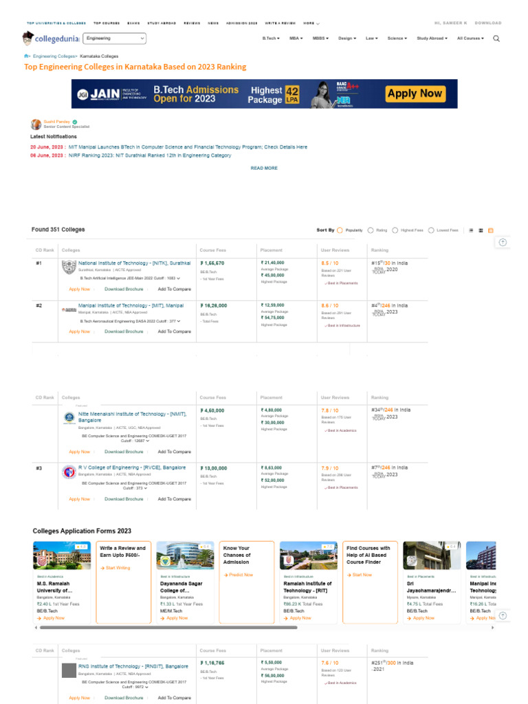Screen dimensions: 528x704
Task: Download Brochure for Manipal Institute of Technology
Action: point(124,331)
